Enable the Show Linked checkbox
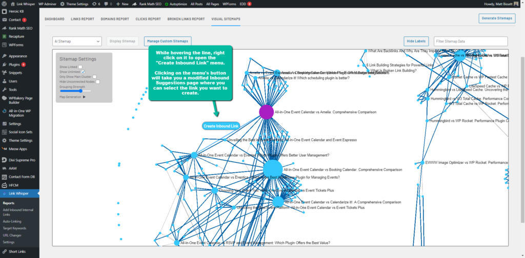 pos(80,67)
